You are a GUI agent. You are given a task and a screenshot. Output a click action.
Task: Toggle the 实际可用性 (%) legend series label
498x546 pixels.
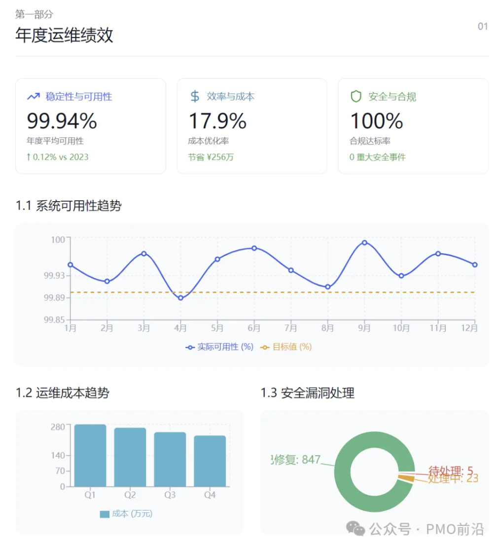(225, 347)
